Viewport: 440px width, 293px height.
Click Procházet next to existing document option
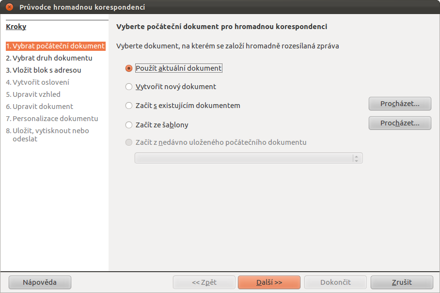tap(400, 104)
